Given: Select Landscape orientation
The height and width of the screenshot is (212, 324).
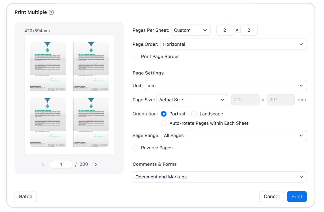Looking at the screenshot, I should click(x=194, y=114).
